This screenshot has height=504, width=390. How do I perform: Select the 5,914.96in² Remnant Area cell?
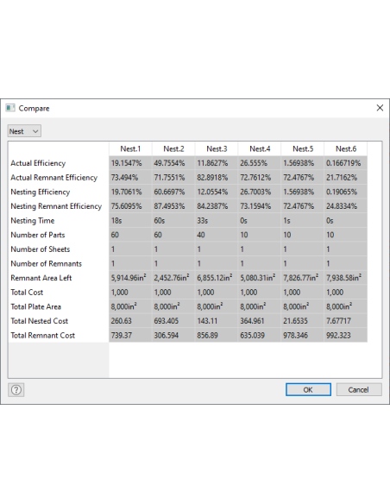[130, 278]
